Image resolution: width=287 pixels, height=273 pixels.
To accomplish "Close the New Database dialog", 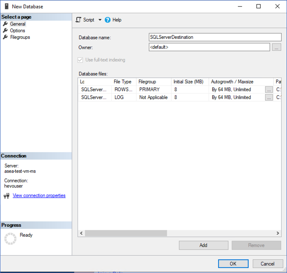I will [x=278, y=7].
